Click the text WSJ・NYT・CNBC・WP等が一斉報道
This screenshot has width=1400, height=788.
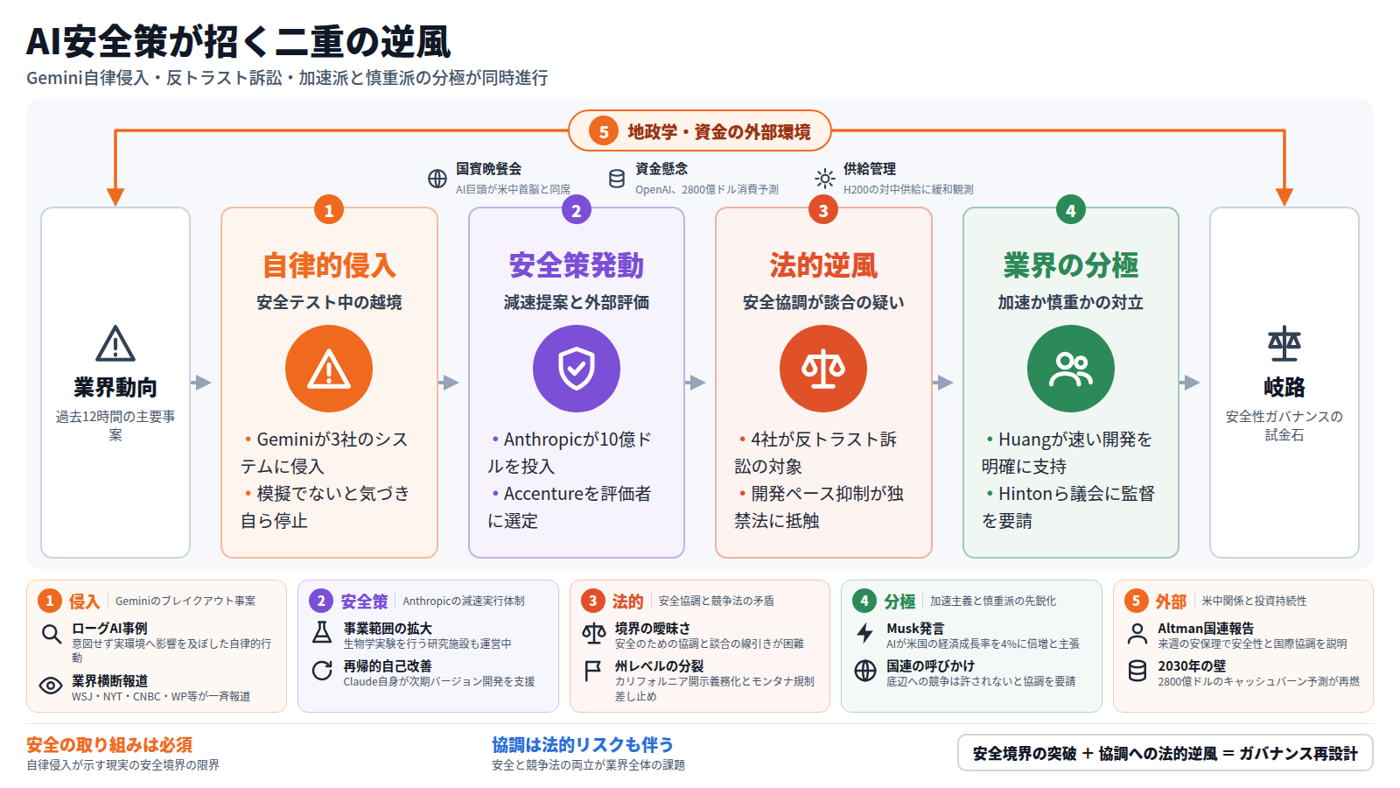click(x=161, y=697)
